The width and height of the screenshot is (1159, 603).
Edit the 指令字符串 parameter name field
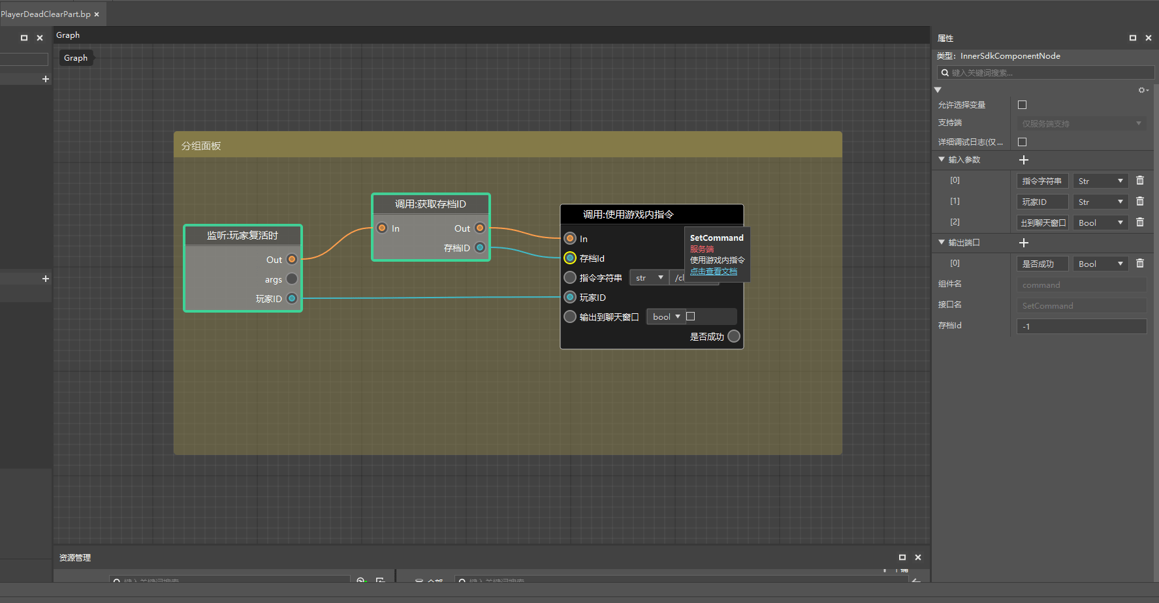(1042, 181)
